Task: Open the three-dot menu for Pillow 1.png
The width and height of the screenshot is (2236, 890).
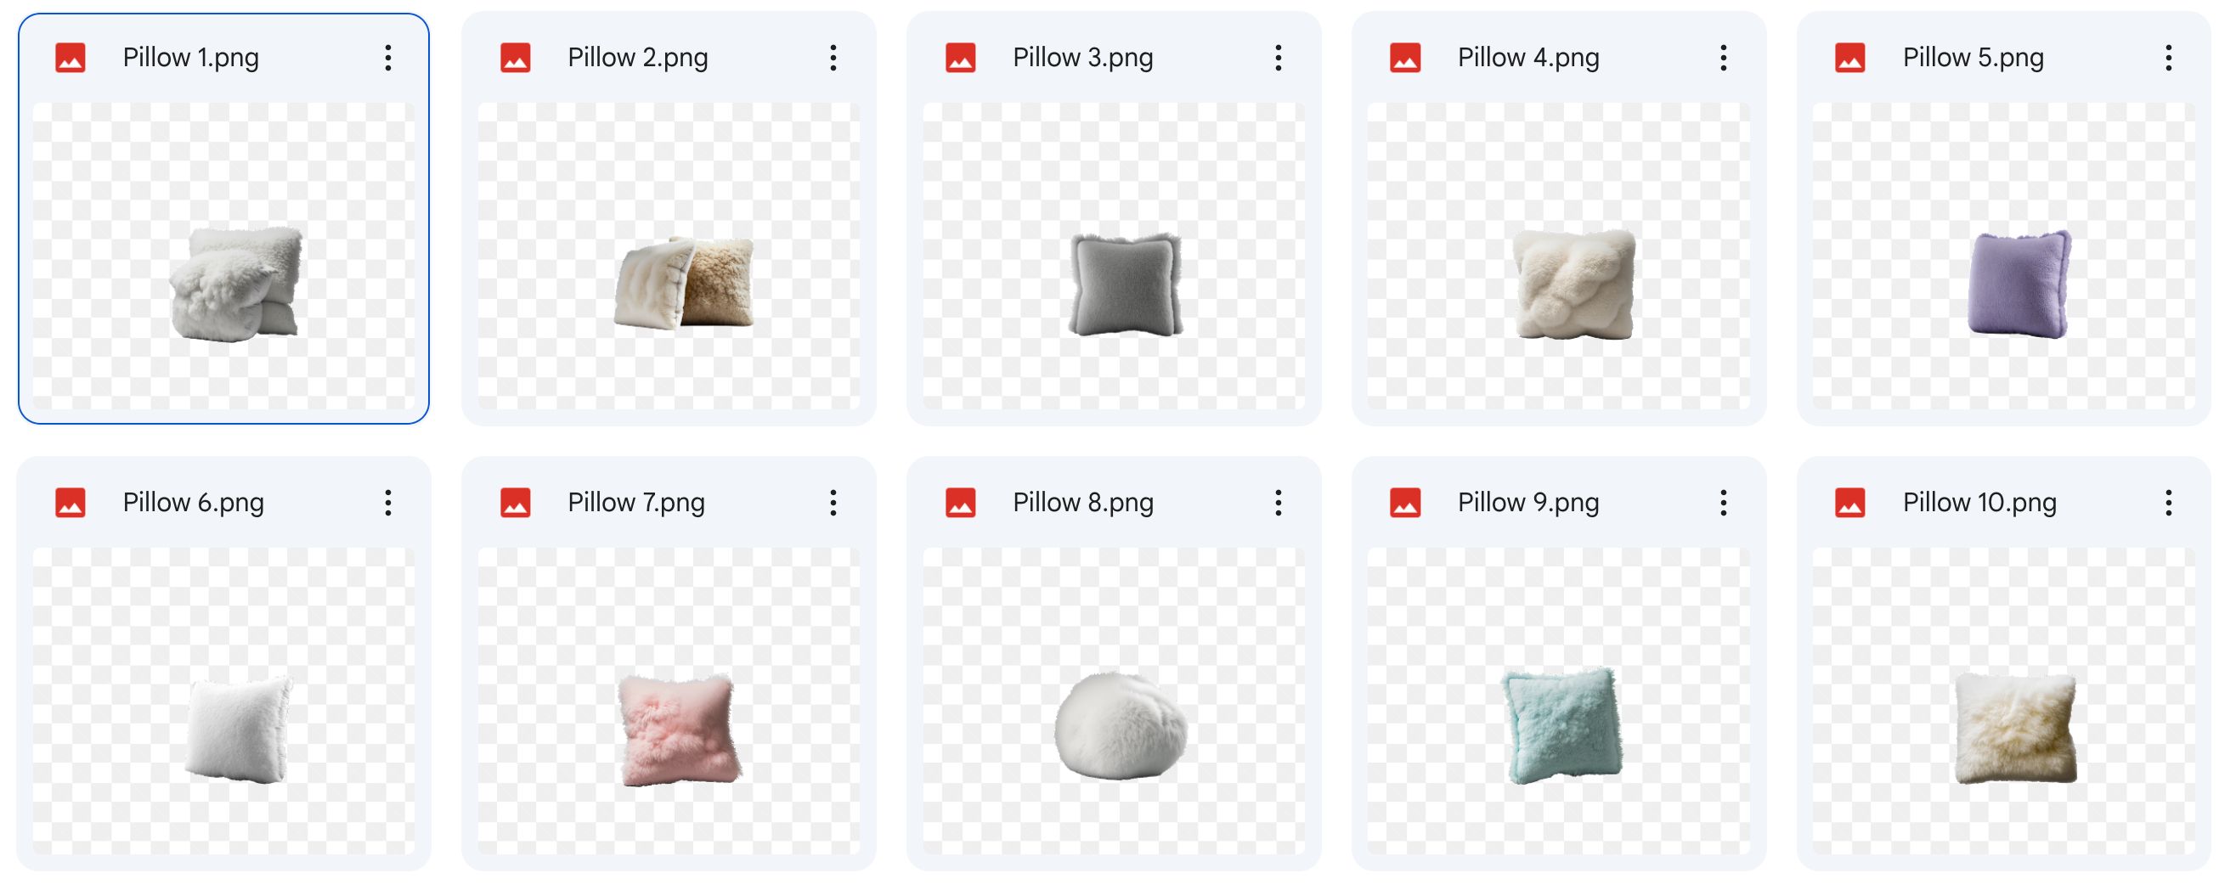Action: click(388, 58)
